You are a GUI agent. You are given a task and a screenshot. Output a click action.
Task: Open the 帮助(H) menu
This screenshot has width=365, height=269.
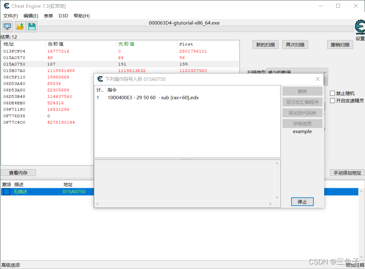click(x=82, y=16)
